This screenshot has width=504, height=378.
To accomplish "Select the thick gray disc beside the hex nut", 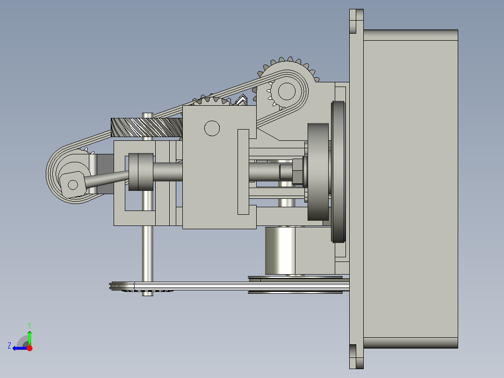I will [318, 172].
